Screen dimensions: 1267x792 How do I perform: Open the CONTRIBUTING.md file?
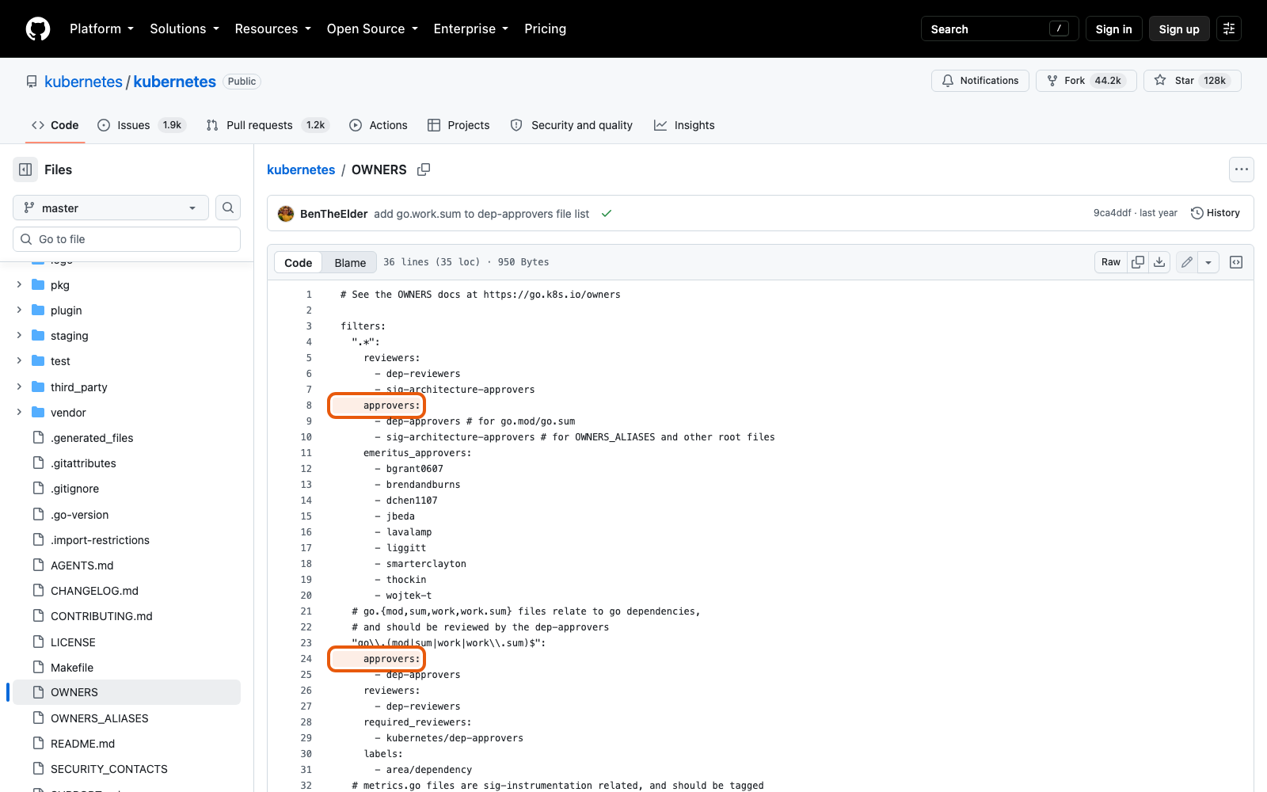(101, 616)
